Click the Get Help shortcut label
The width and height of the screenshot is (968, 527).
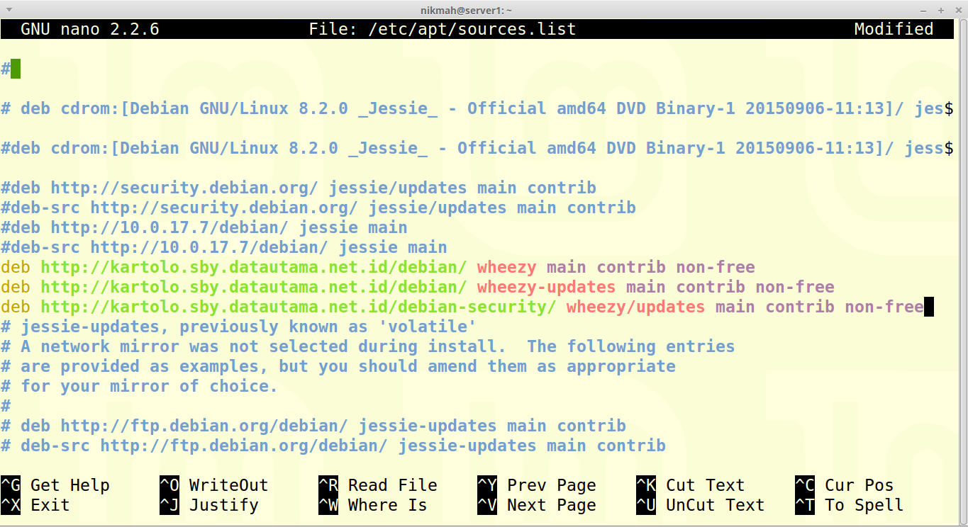(69, 485)
